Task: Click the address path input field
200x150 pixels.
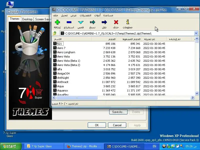Action: (127, 33)
